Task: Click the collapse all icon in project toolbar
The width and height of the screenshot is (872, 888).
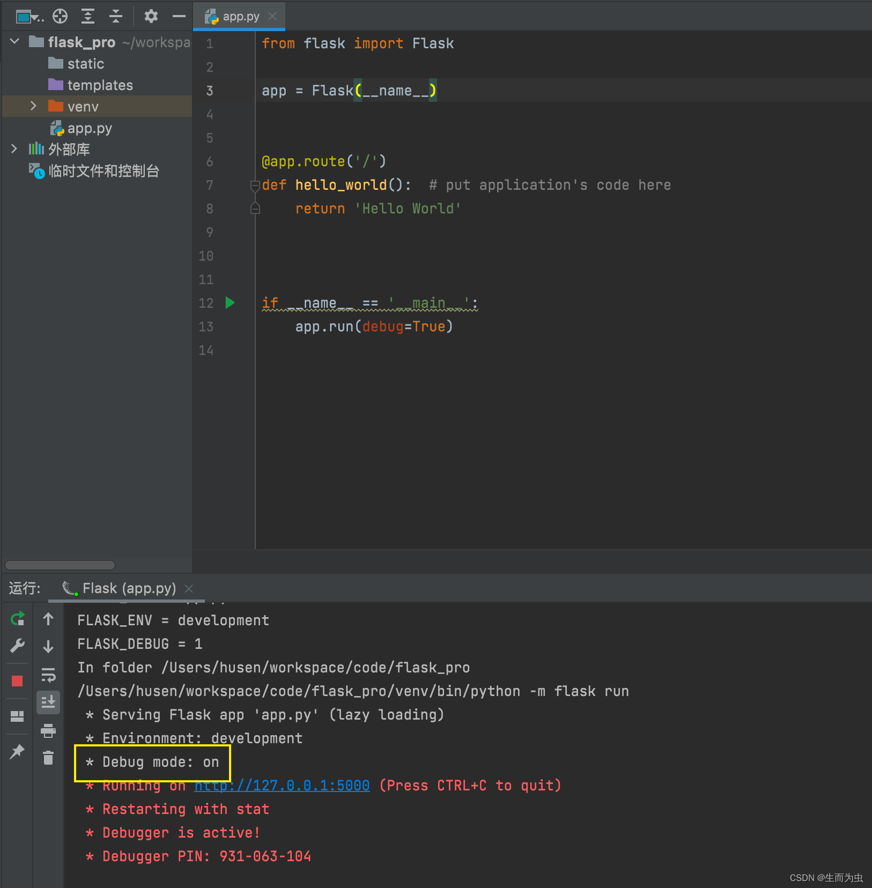Action: (x=116, y=17)
